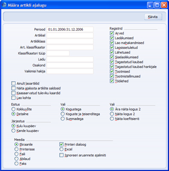The height and width of the screenshot is (171, 169).
Task: Click the Klassifikaatori tüüp field
Action: (x=58, y=53)
